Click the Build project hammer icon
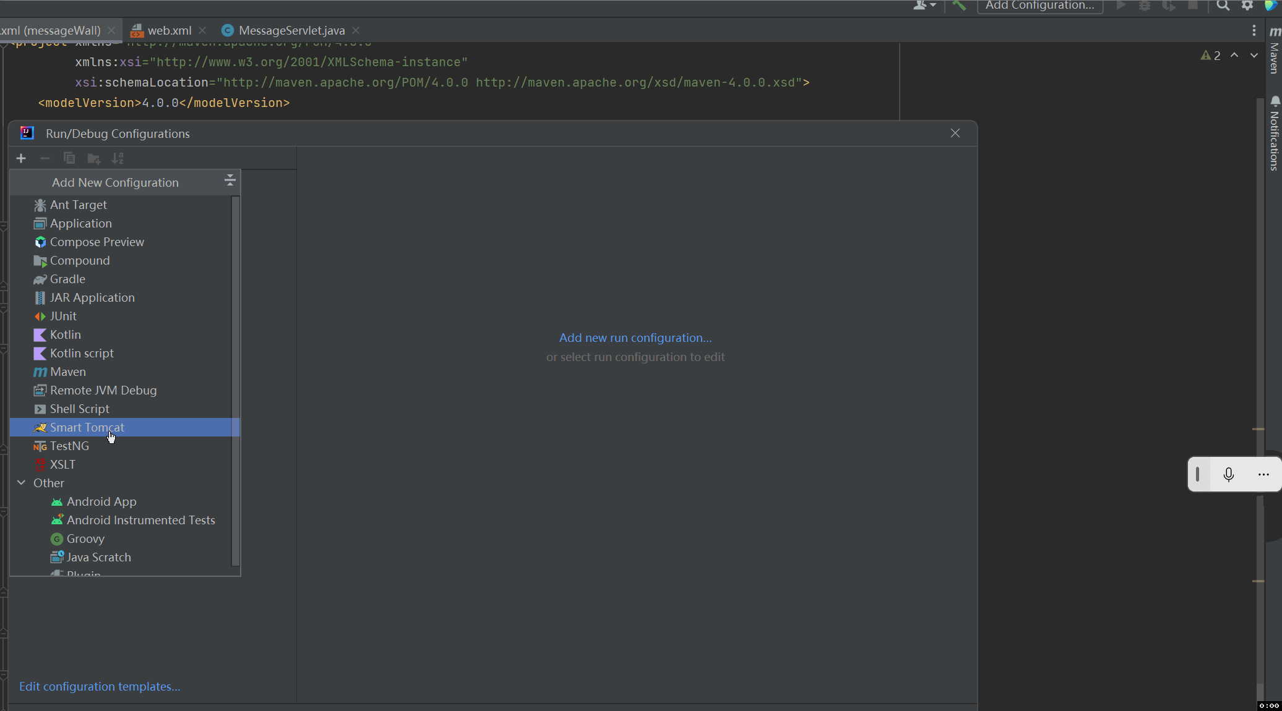Screen dimensions: 1282x711 pyautogui.click(x=959, y=6)
